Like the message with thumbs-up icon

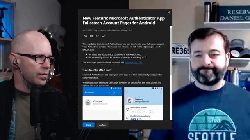click(x=97, y=36)
